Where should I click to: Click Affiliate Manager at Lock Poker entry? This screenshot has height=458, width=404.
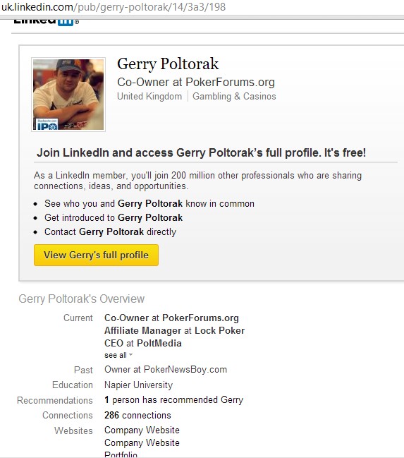tap(175, 331)
